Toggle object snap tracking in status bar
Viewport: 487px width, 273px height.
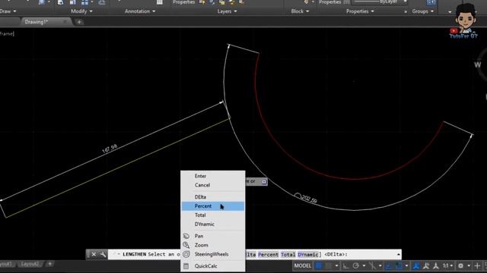coord(389,265)
